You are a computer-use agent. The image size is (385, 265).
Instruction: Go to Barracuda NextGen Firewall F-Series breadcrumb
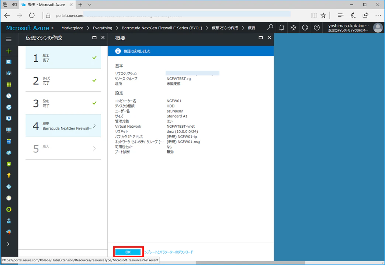[x=162, y=28]
